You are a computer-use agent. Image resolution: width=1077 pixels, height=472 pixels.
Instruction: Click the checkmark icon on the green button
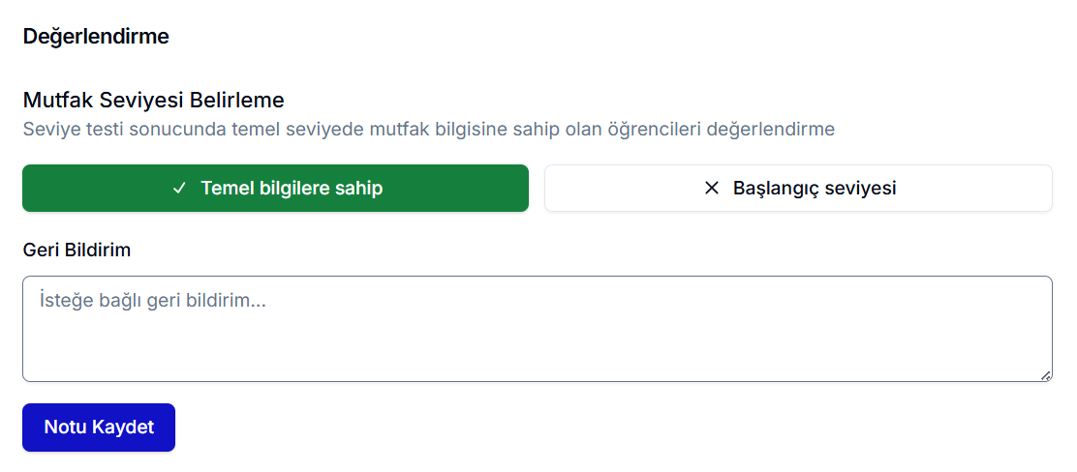click(x=178, y=189)
